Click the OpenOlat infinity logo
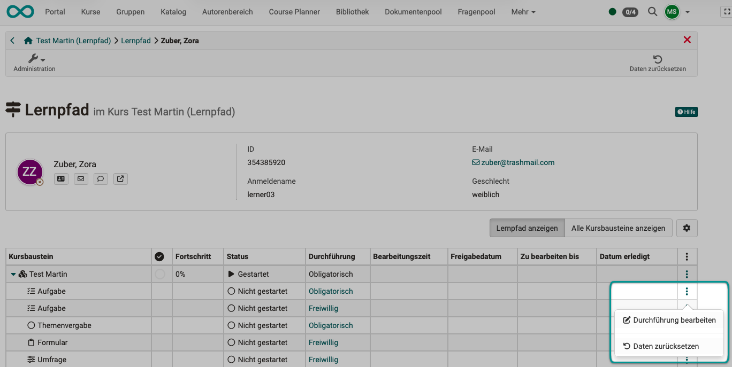732x367 pixels. (x=20, y=11)
